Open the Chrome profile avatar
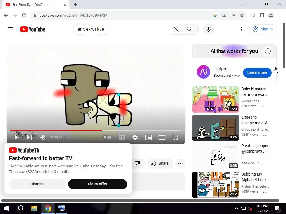Viewport: 286px width, 214px height. pos(271,15)
